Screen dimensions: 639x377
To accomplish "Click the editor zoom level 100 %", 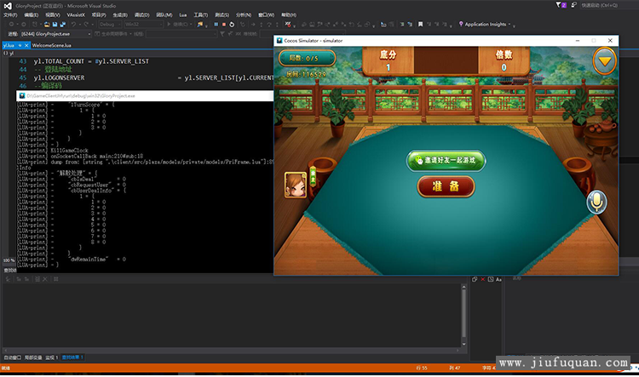I will point(9,260).
